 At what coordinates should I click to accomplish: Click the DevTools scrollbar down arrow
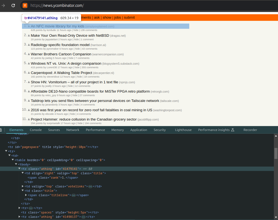coord(276,217)
